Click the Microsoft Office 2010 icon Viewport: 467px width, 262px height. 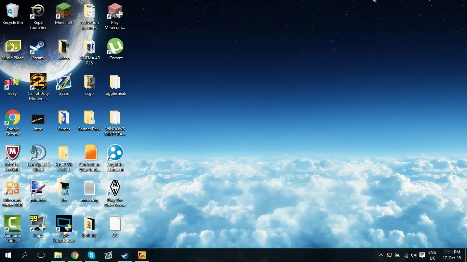point(13,194)
